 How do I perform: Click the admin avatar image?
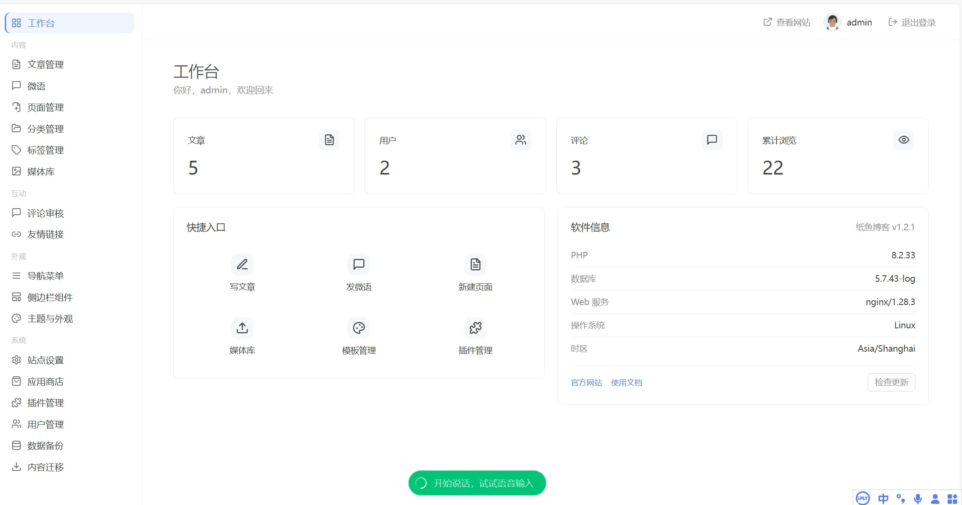coord(832,22)
